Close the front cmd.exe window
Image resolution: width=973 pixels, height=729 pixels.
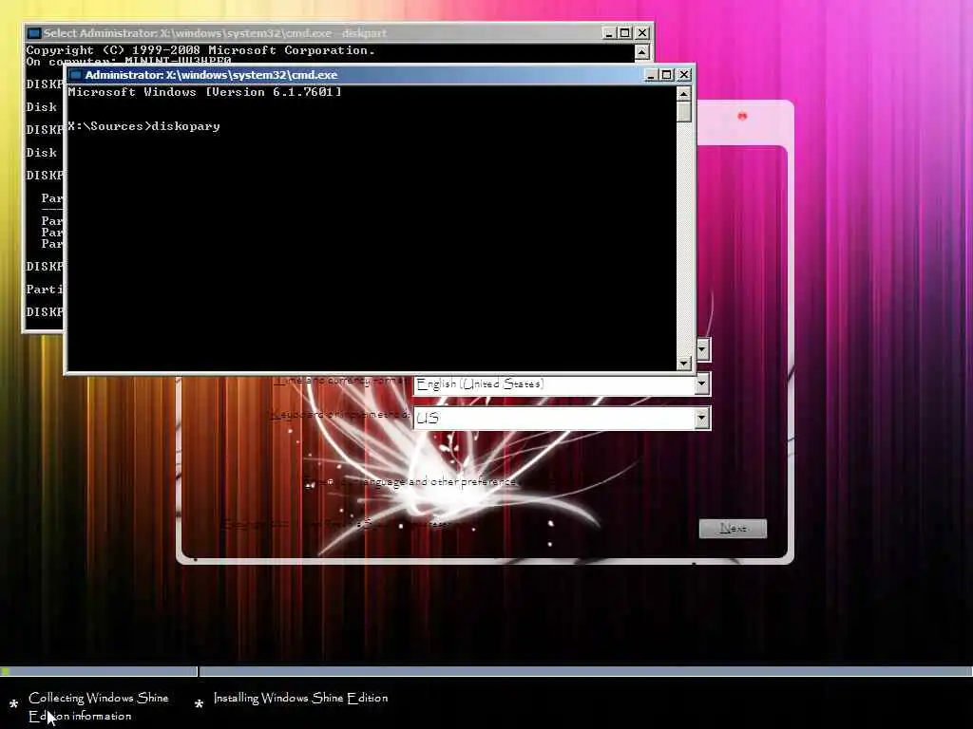[684, 75]
